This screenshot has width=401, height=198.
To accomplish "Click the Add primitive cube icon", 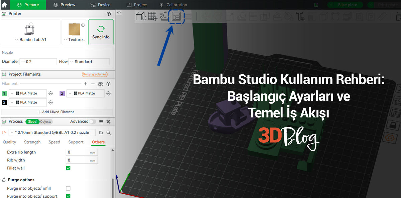I will coord(141,16).
